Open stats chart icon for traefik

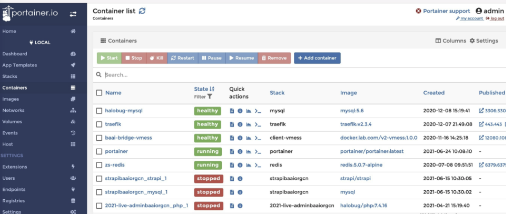[249, 124]
